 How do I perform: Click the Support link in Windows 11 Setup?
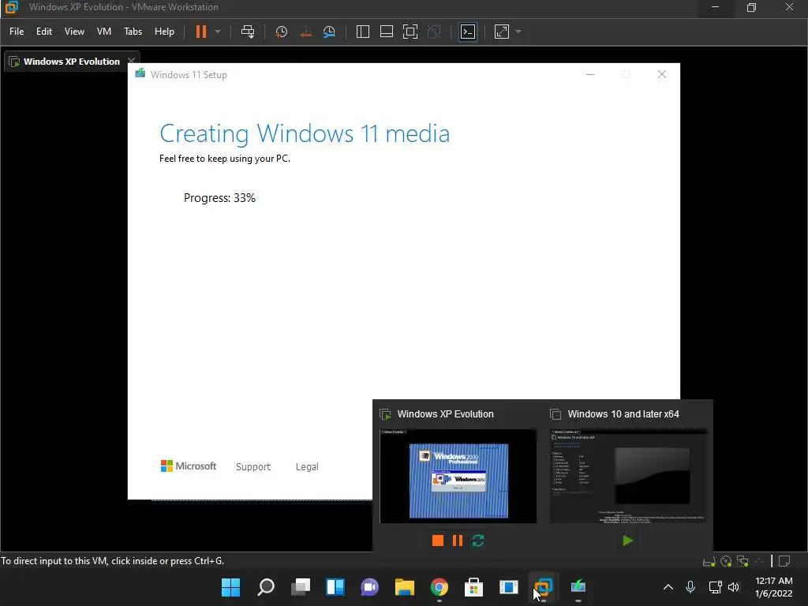[253, 467]
